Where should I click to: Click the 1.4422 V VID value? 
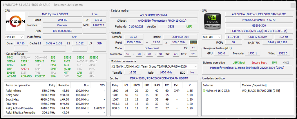(x=99, y=108)
